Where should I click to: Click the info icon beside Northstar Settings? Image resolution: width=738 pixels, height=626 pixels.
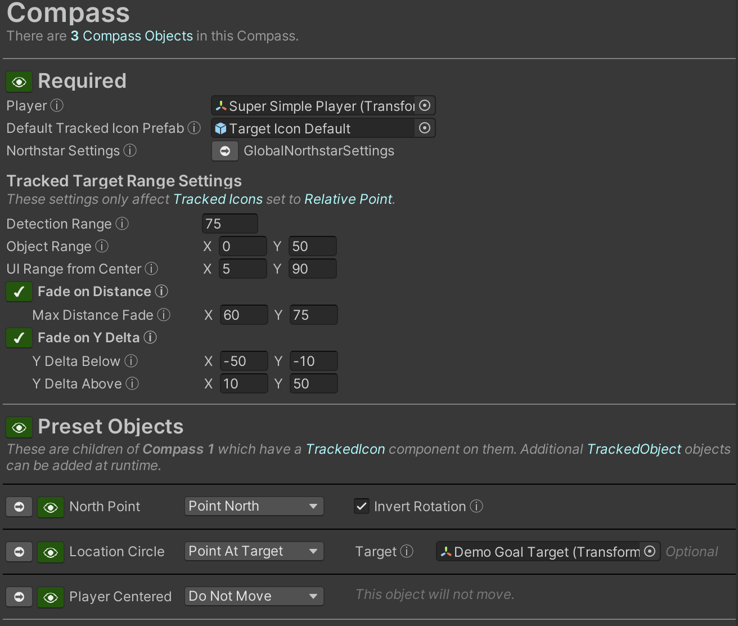130,151
